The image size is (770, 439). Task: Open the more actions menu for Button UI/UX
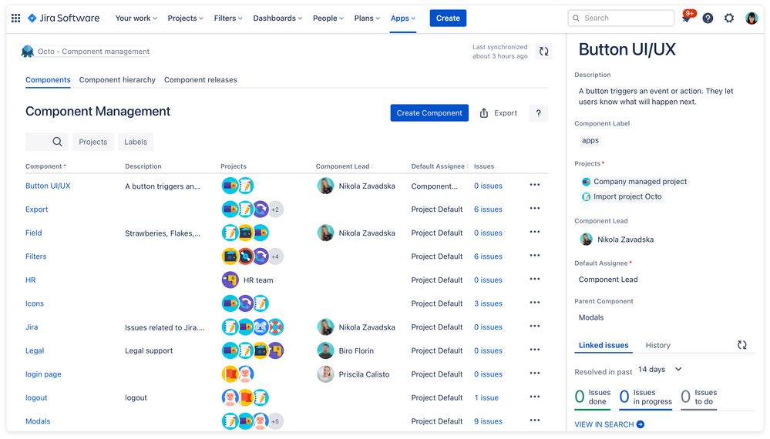535,185
